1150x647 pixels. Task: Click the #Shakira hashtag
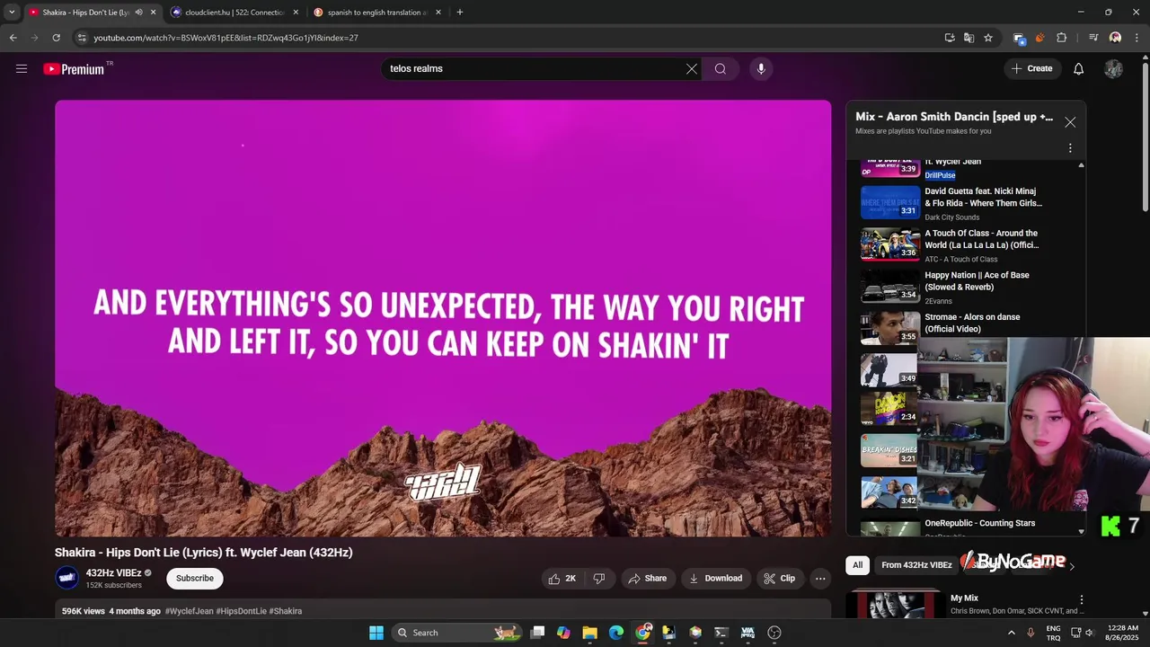286,611
